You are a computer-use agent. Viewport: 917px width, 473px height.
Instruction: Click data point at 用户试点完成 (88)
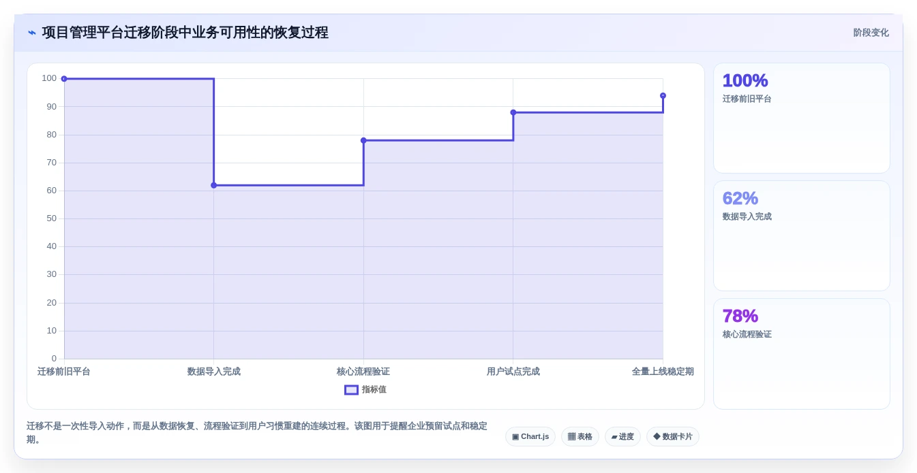coord(513,112)
